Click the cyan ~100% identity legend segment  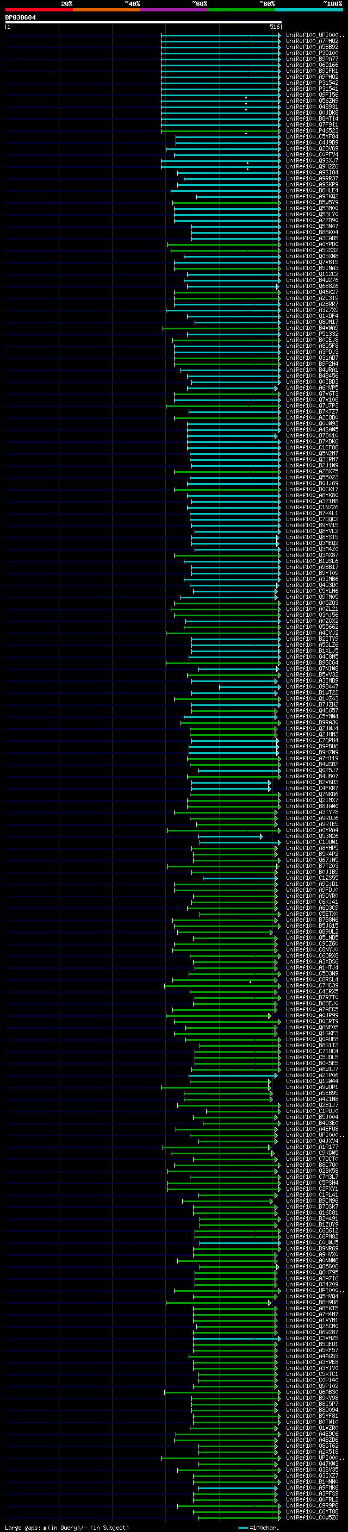point(309,10)
